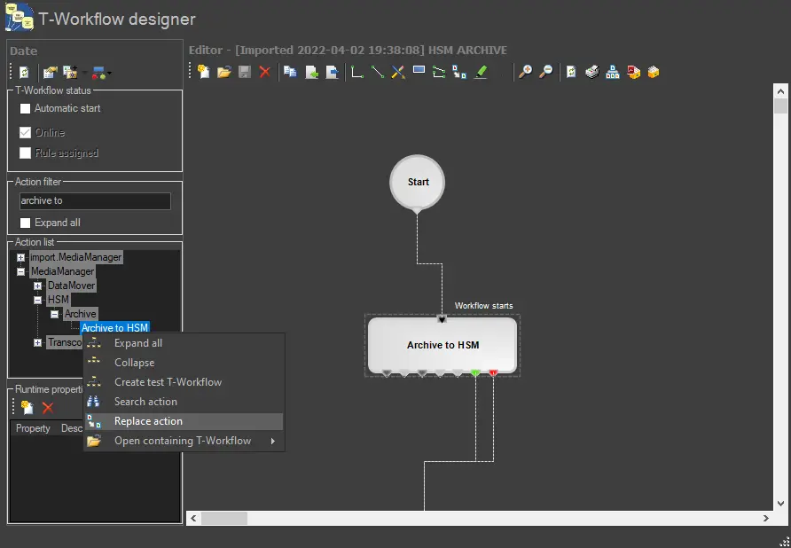Check Expand all under Action filter
791x548 pixels.
(x=26, y=223)
